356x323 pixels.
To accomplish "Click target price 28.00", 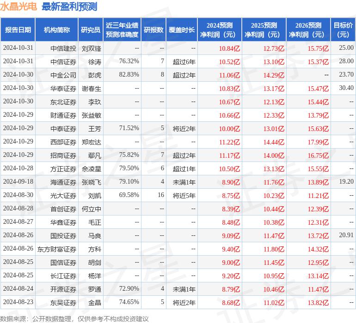I will pos(346,61).
